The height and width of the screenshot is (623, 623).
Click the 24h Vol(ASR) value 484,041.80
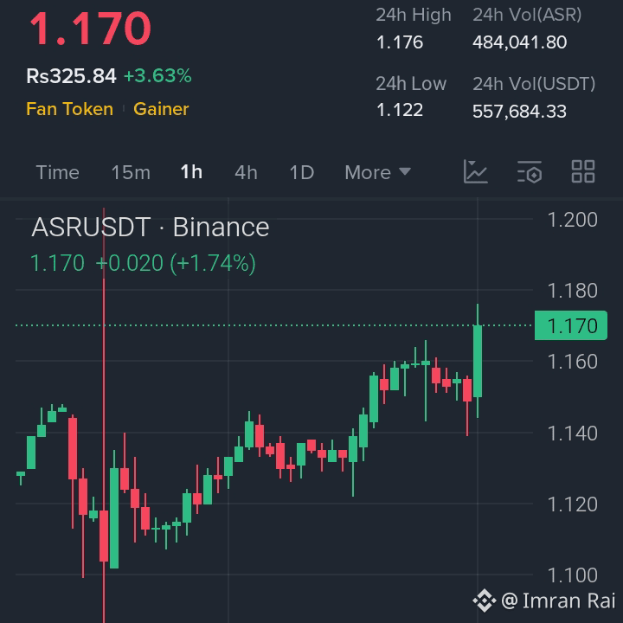point(520,42)
